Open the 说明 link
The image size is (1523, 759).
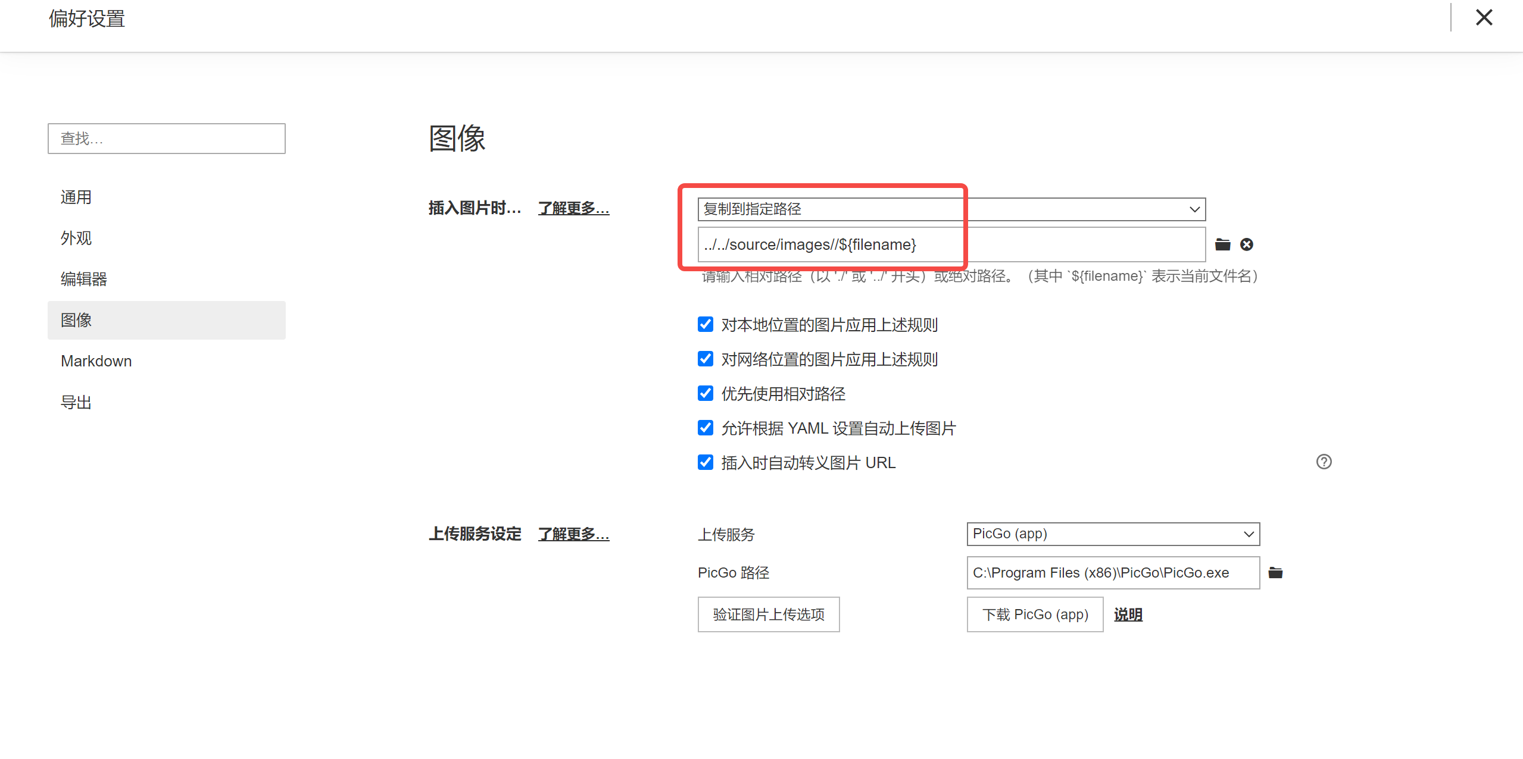pos(1128,614)
